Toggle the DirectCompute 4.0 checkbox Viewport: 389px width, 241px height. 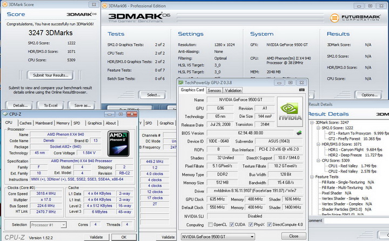(x=269, y=225)
